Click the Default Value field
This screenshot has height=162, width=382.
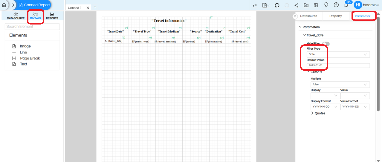click(x=338, y=65)
